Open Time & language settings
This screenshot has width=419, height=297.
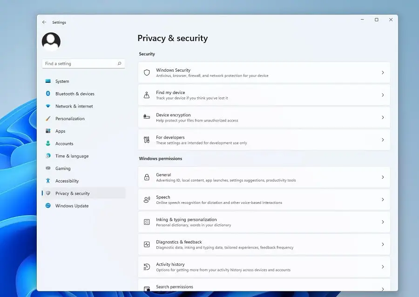(83, 156)
